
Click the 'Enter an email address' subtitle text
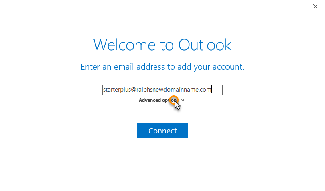(162, 67)
